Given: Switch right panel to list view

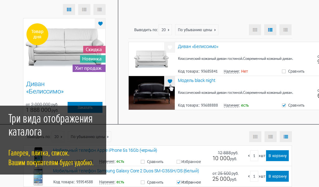Looking at the screenshot, I should click(x=285, y=30).
